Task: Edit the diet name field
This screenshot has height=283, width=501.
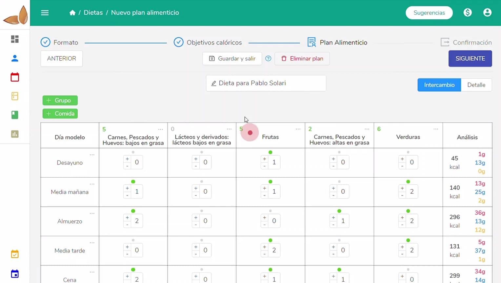Action: (x=266, y=83)
